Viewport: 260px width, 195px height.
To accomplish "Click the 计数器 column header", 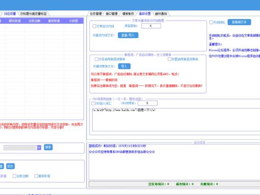I will (73, 21).
